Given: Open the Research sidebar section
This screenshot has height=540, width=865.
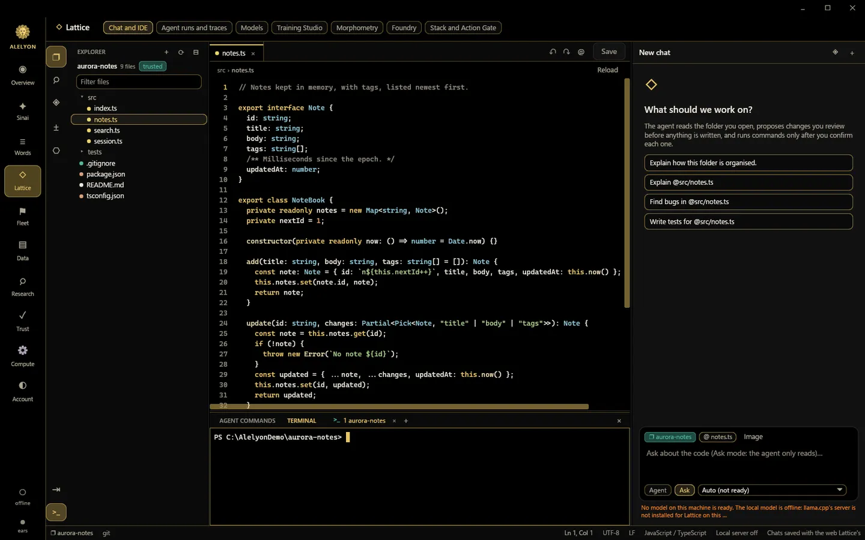Looking at the screenshot, I should [22, 287].
